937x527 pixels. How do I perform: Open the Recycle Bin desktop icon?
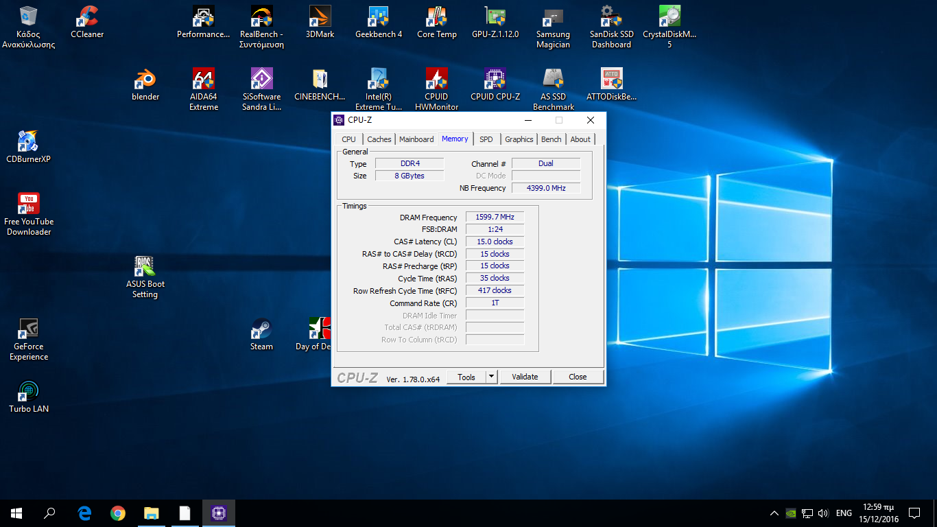click(x=29, y=27)
